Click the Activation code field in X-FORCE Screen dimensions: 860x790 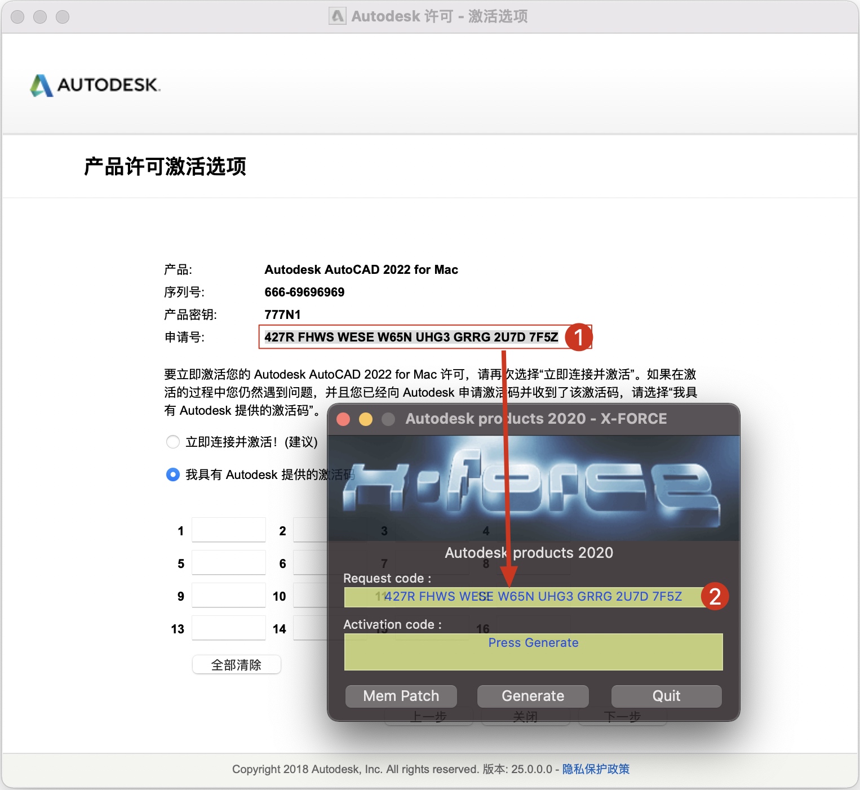point(533,652)
